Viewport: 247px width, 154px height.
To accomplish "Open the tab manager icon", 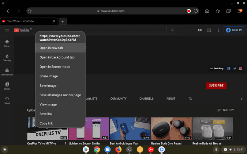I will 228,11.
